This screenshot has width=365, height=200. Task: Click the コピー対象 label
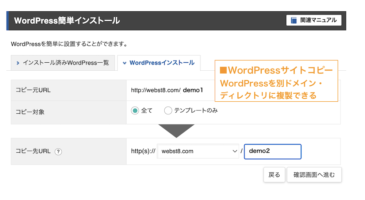click(x=30, y=112)
